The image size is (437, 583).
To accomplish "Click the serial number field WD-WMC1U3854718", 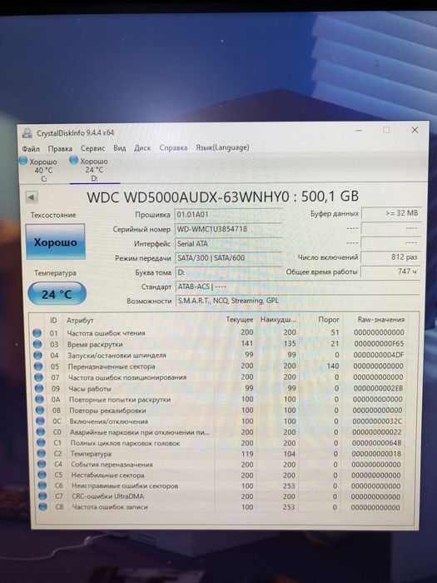I will pyautogui.click(x=228, y=229).
